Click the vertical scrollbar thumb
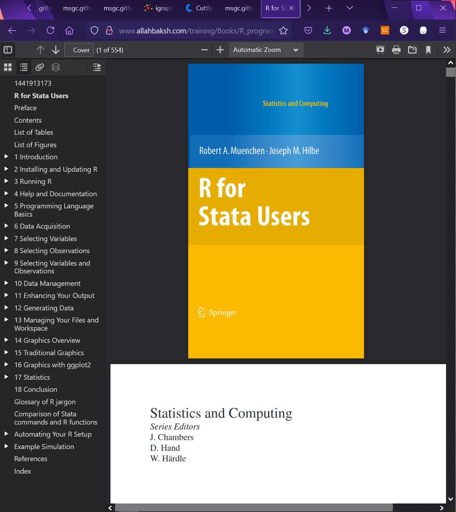The image size is (456, 512). (x=451, y=72)
